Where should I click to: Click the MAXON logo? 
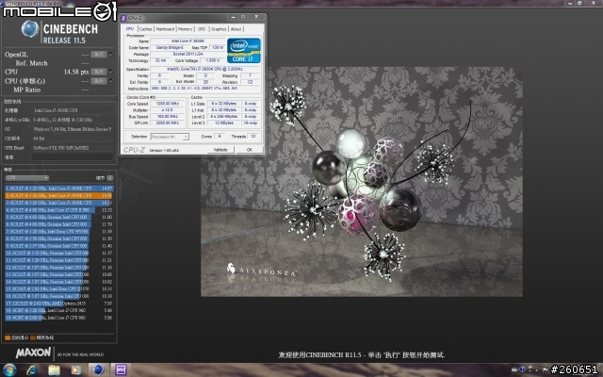(33, 352)
